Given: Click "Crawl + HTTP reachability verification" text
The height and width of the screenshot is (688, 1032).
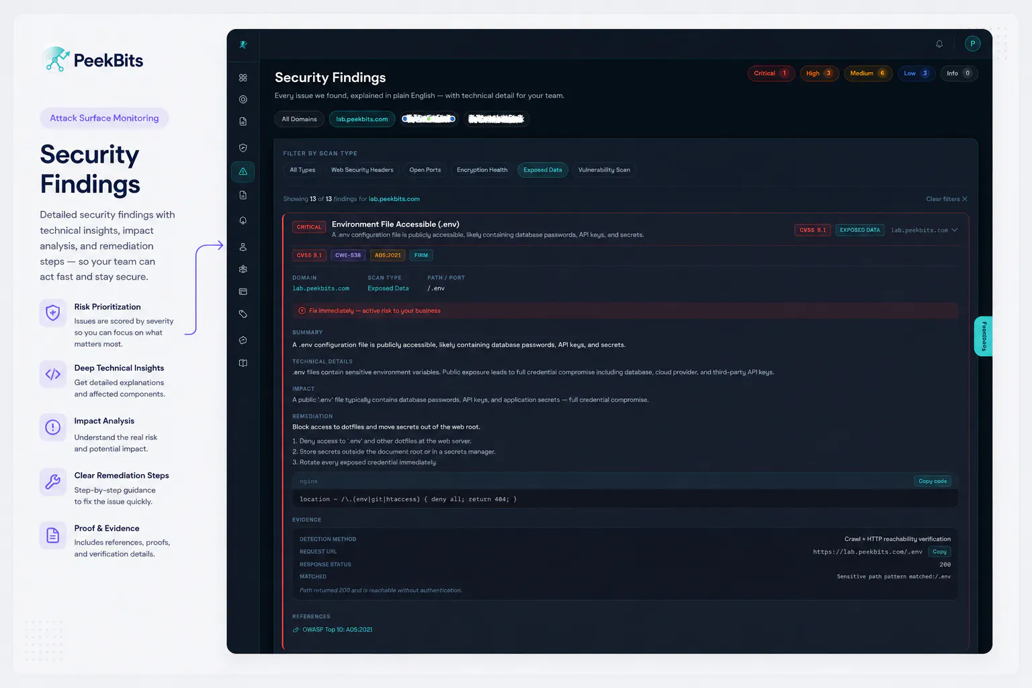Looking at the screenshot, I should tap(898, 540).
